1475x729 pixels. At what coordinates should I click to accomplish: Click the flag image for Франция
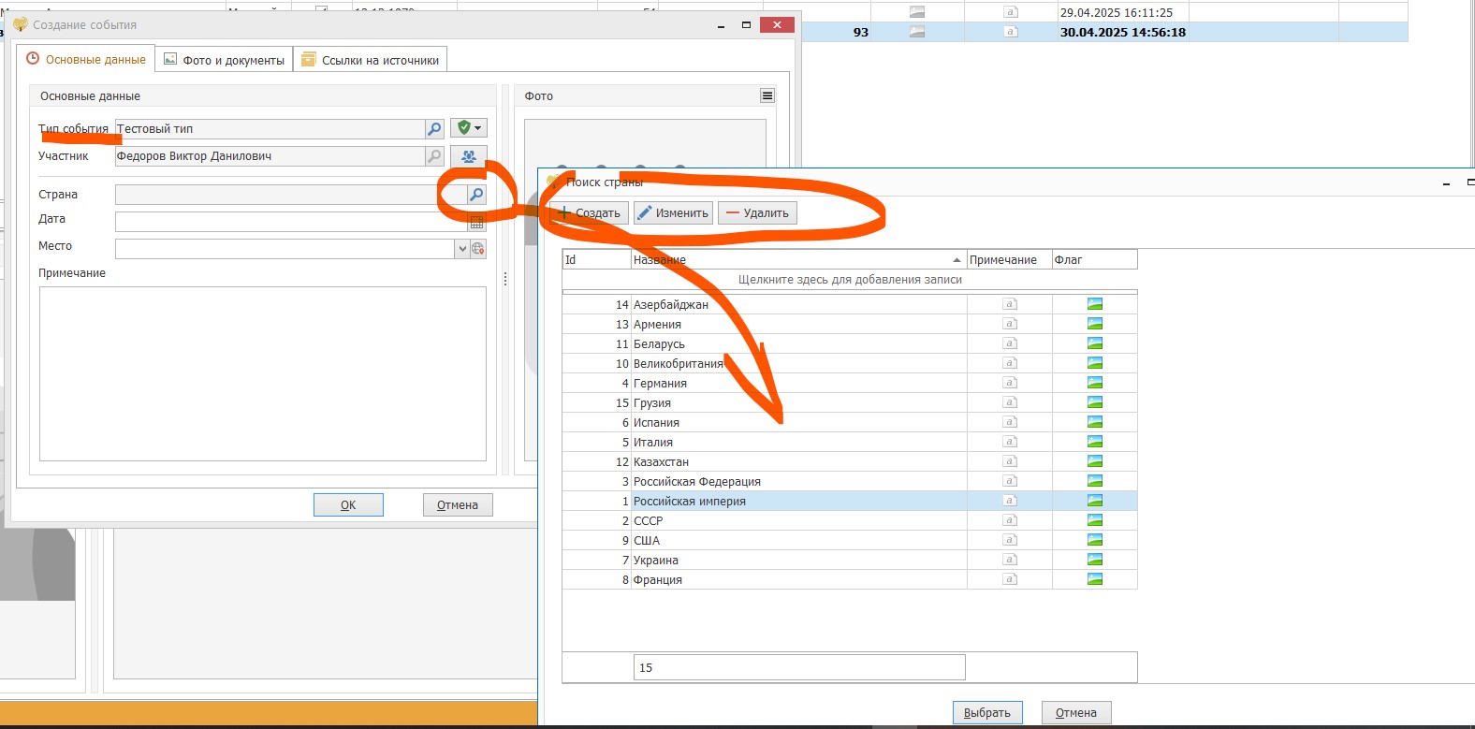coord(1094,579)
